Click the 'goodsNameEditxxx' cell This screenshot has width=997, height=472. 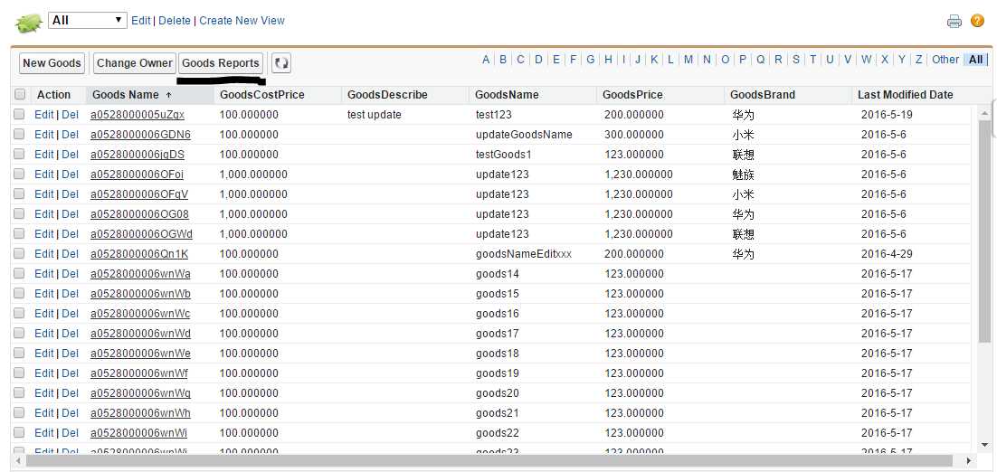[524, 254]
